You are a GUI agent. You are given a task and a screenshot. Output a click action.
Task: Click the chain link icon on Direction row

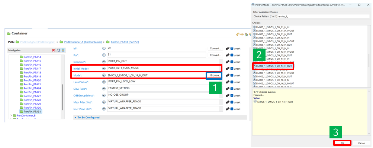coord(228,62)
